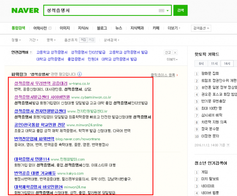The height and width of the screenshot is (196, 237).
Task: Set 옵션유지 to 켜짐
Action: (x=91, y=40)
